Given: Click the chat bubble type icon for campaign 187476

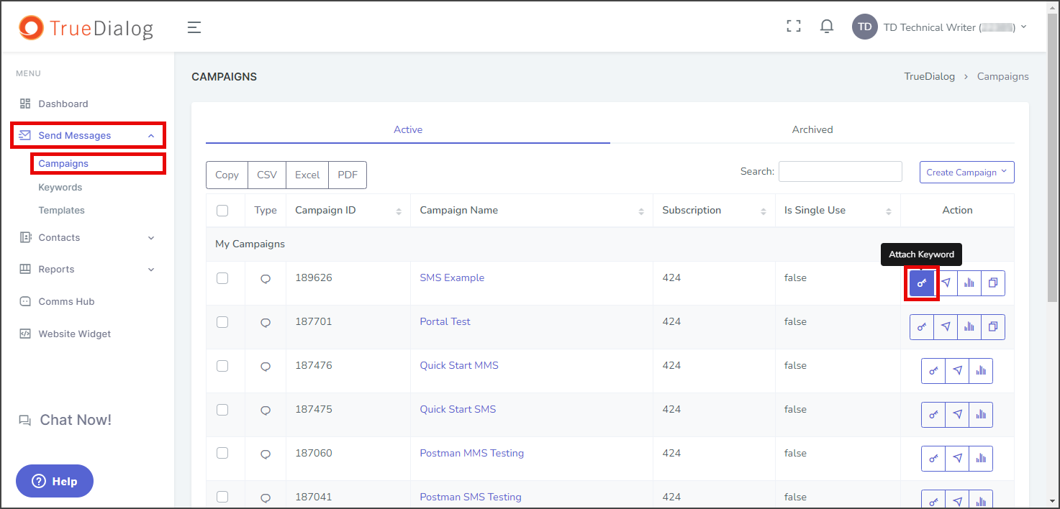Looking at the screenshot, I should pyautogui.click(x=266, y=367).
